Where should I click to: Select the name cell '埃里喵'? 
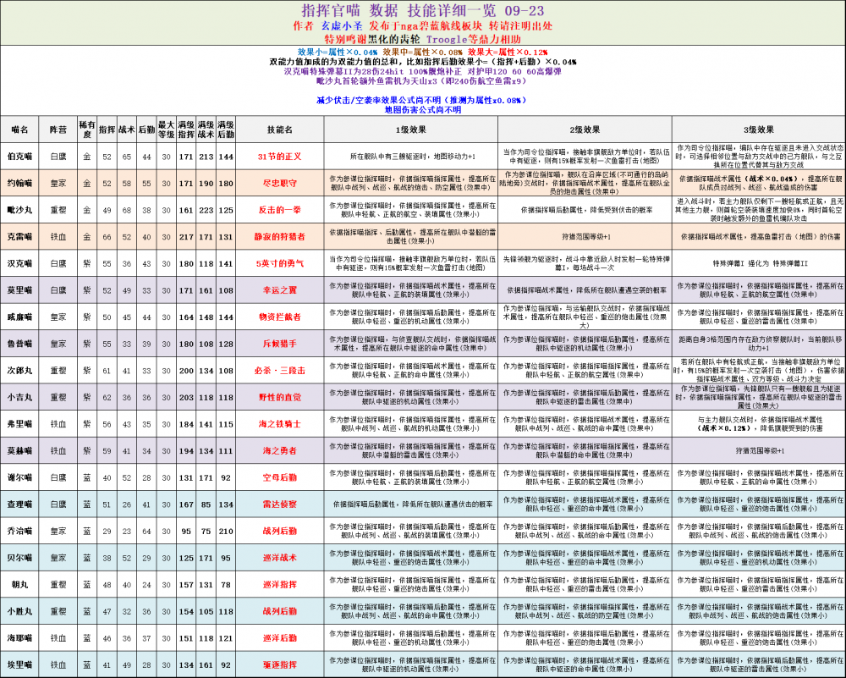pos(19,665)
